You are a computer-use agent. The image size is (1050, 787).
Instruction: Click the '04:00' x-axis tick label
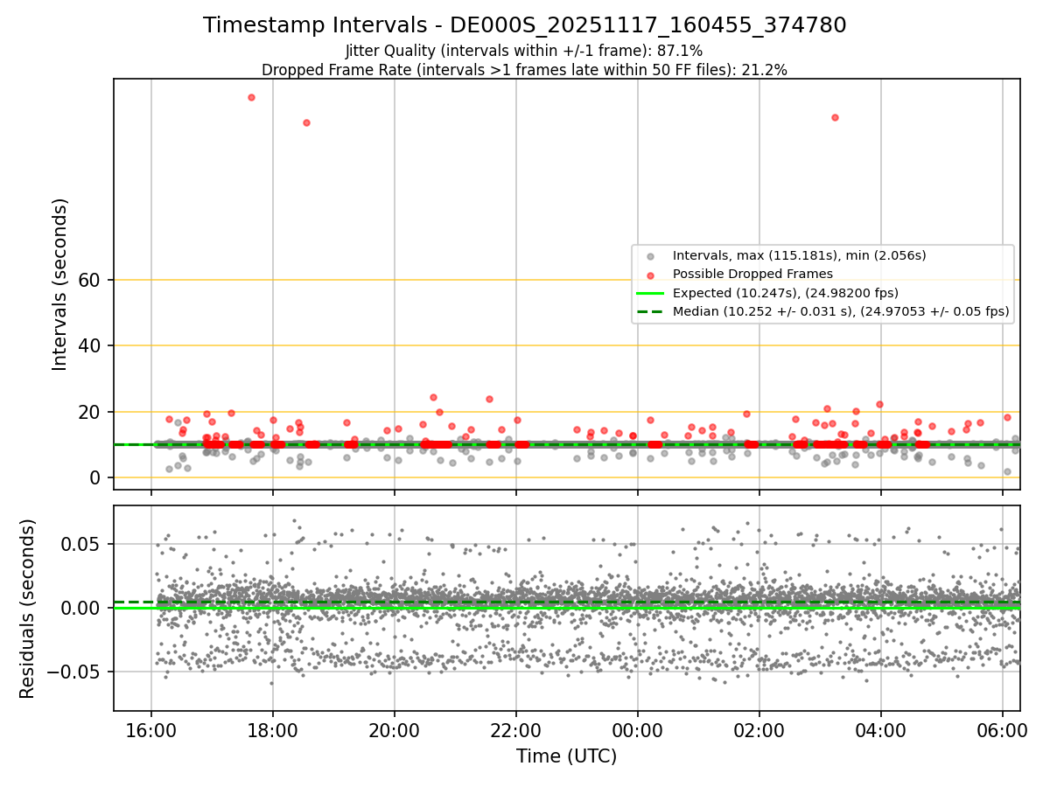click(x=880, y=729)
